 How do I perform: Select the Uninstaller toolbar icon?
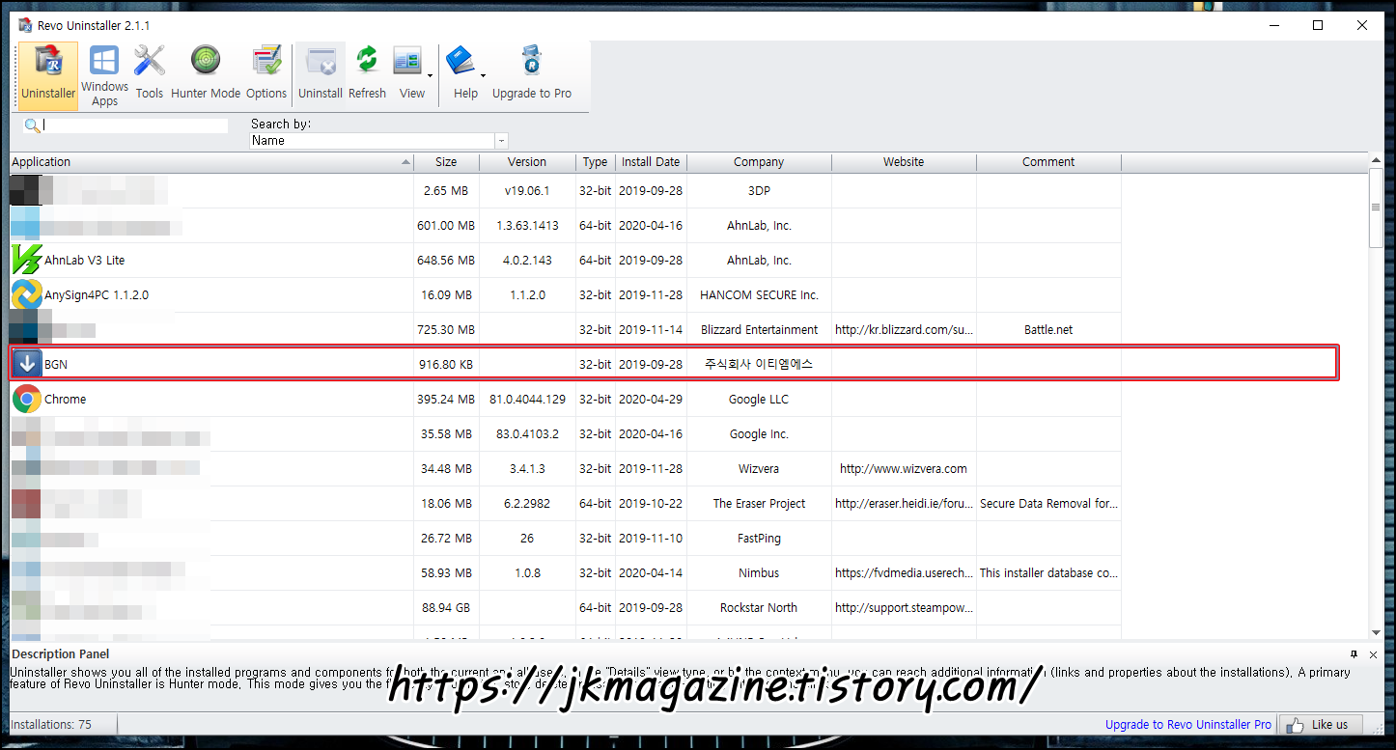[x=48, y=74]
